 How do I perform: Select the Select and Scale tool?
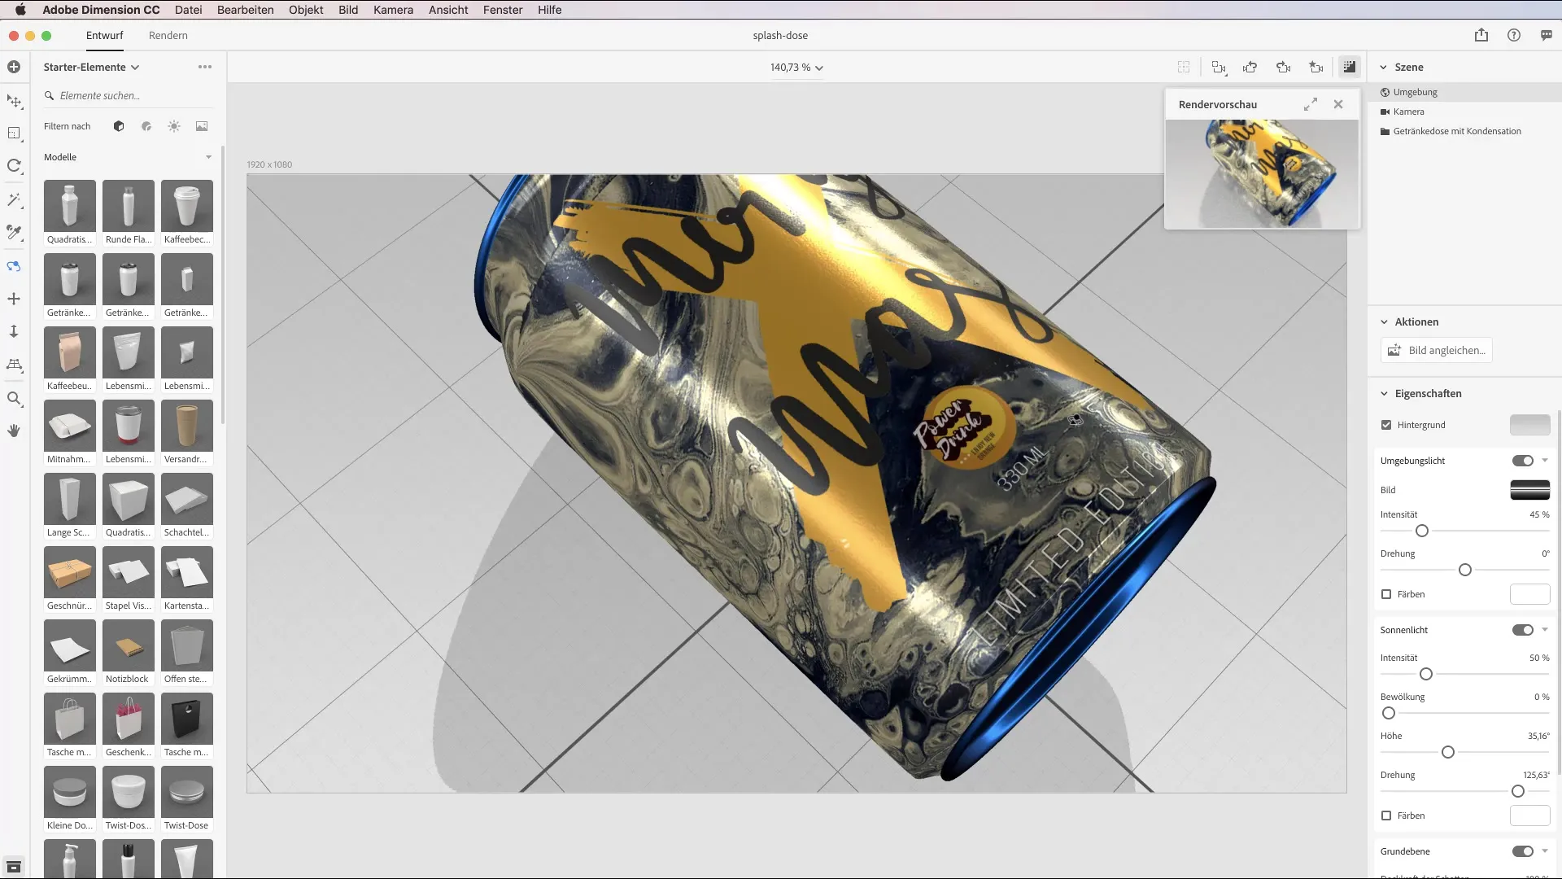coord(14,133)
